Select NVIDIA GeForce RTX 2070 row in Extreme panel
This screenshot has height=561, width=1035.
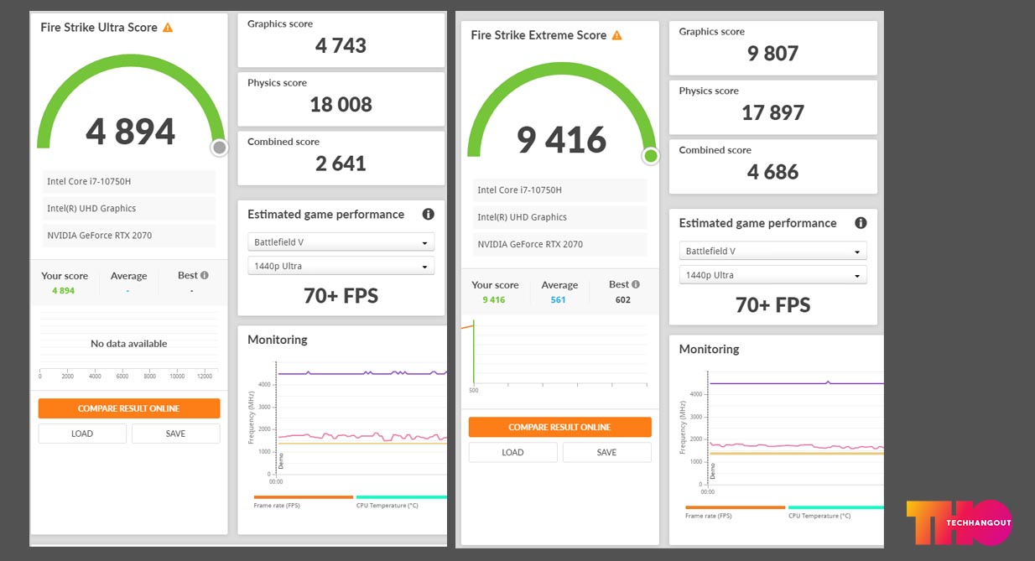click(559, 244)
